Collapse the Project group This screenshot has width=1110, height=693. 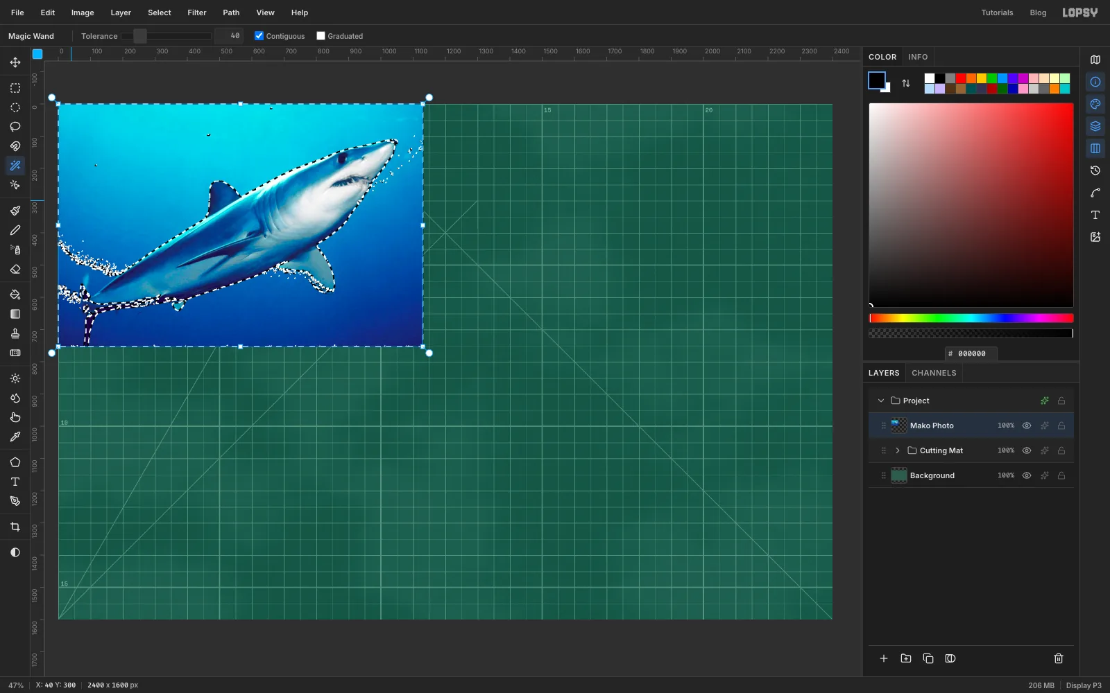pos(881,401)
